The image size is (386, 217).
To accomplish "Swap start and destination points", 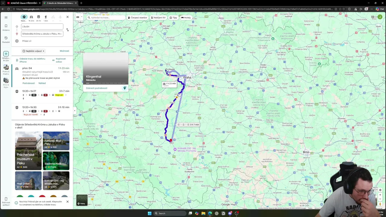I will click(x=68, y=30).
